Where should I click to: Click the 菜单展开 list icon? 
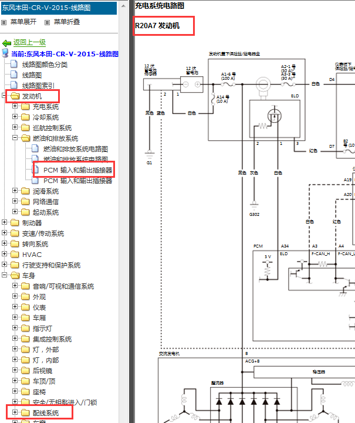(x=4, y=22)
